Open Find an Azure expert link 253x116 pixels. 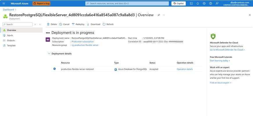(x=220, y=83)
